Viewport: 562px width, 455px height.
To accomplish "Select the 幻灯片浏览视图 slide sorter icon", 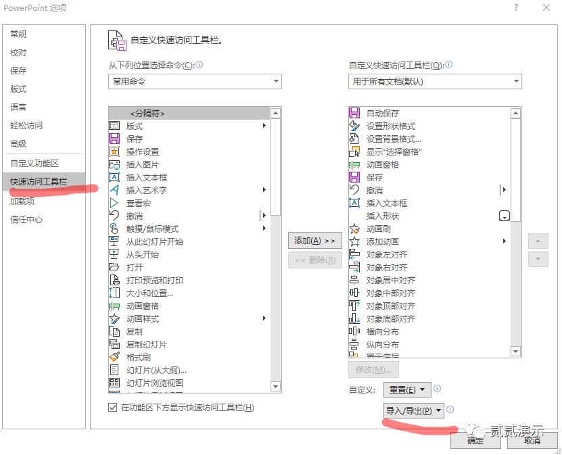I will pos(114,383).
